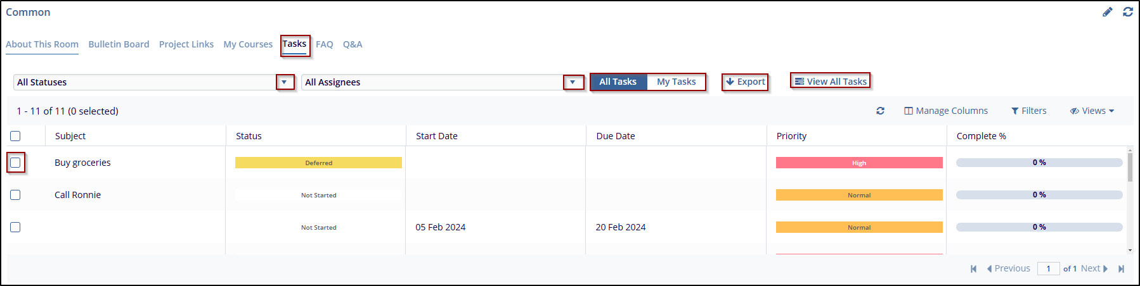Switch to the Bulletin Board tab
1140x286 pixels.
[119, 44]
